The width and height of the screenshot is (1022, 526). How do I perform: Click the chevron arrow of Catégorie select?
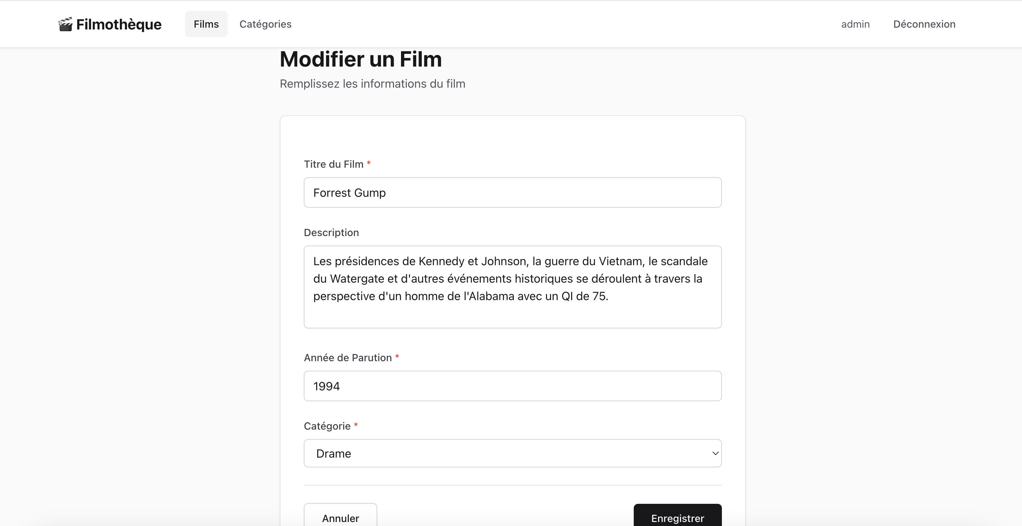tap(715, 454)
